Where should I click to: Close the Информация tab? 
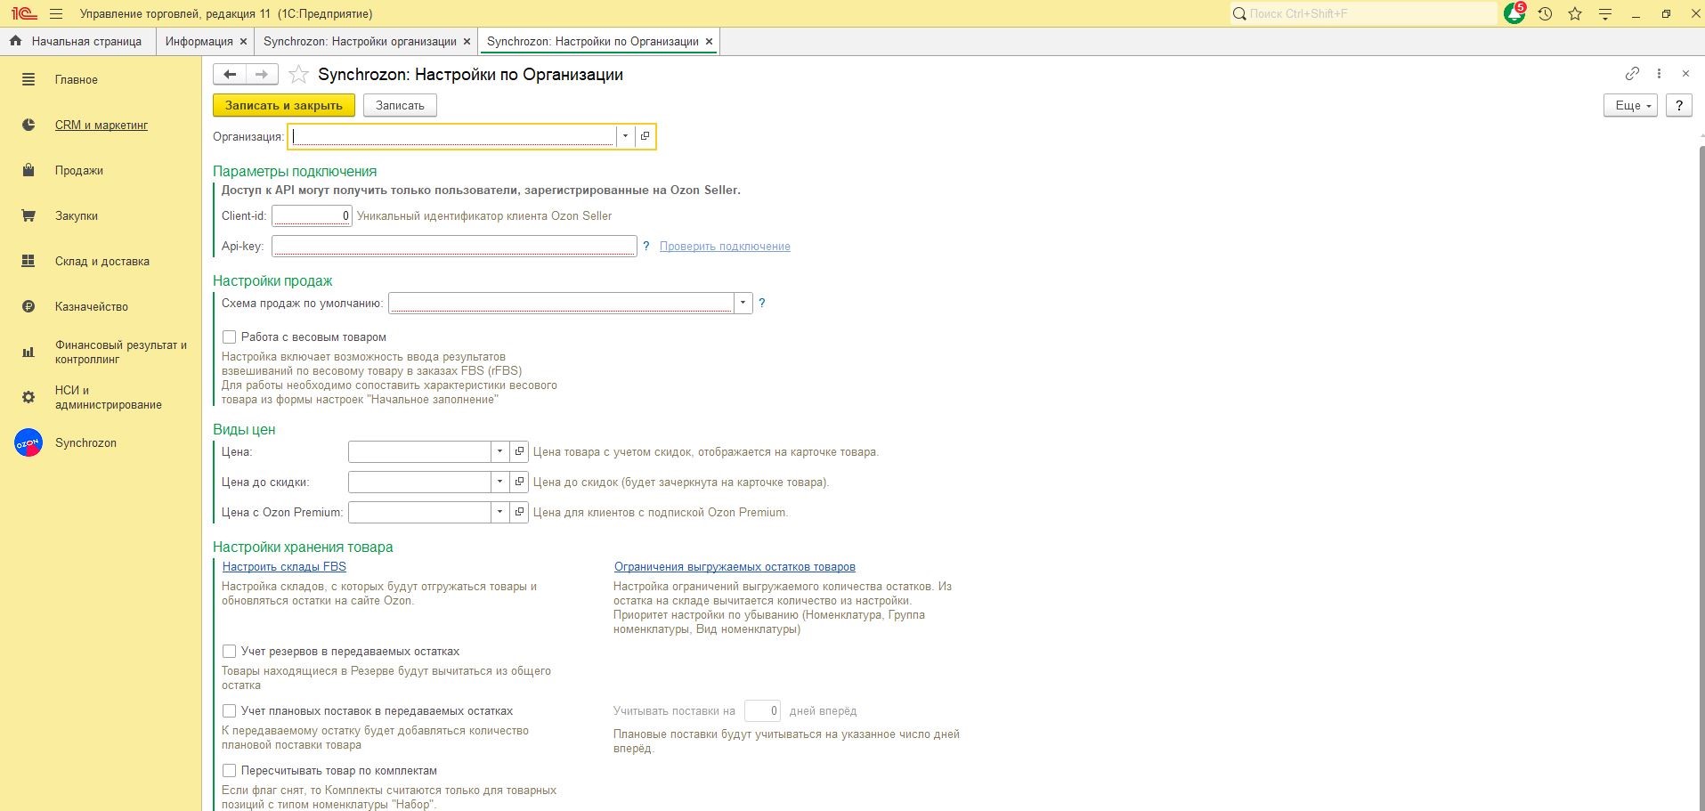tap(243, 42)
